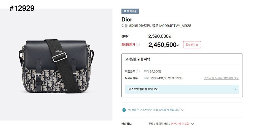The width and height of the screenshot is (255, 126).
Task: Click the #12929 item number label
Action: click(x=22, y=8)
